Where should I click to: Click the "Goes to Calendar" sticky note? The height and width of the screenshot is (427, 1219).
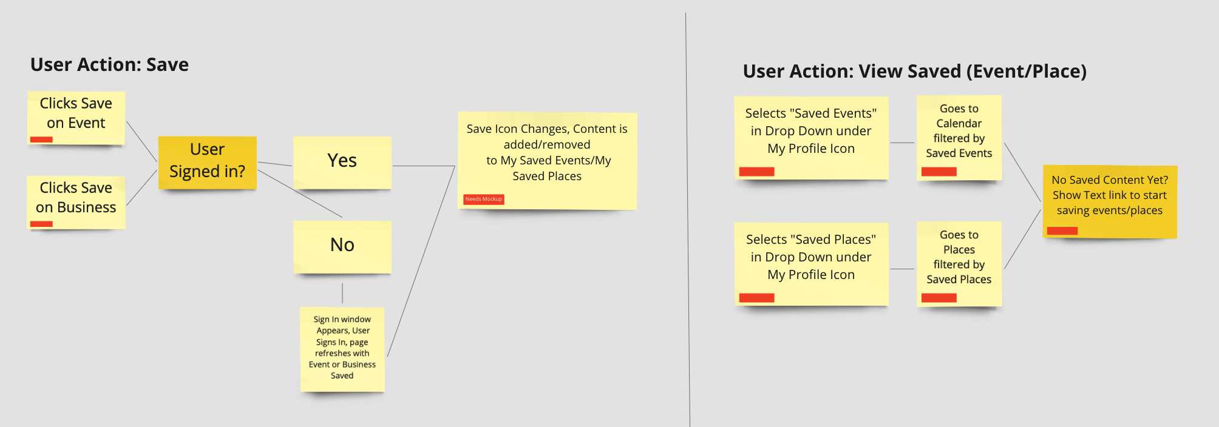pos(959,138)
